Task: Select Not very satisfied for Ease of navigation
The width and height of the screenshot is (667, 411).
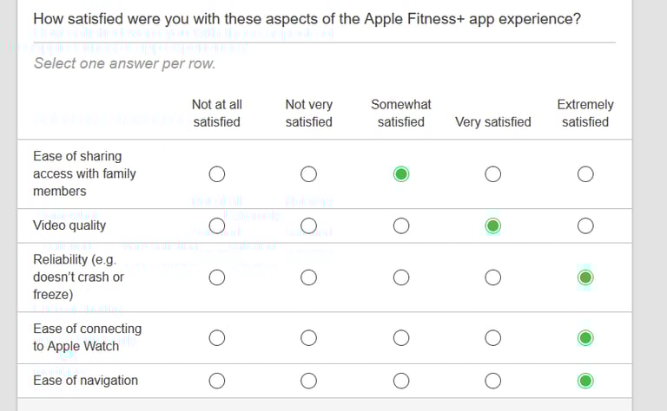Action: [309, 381]
